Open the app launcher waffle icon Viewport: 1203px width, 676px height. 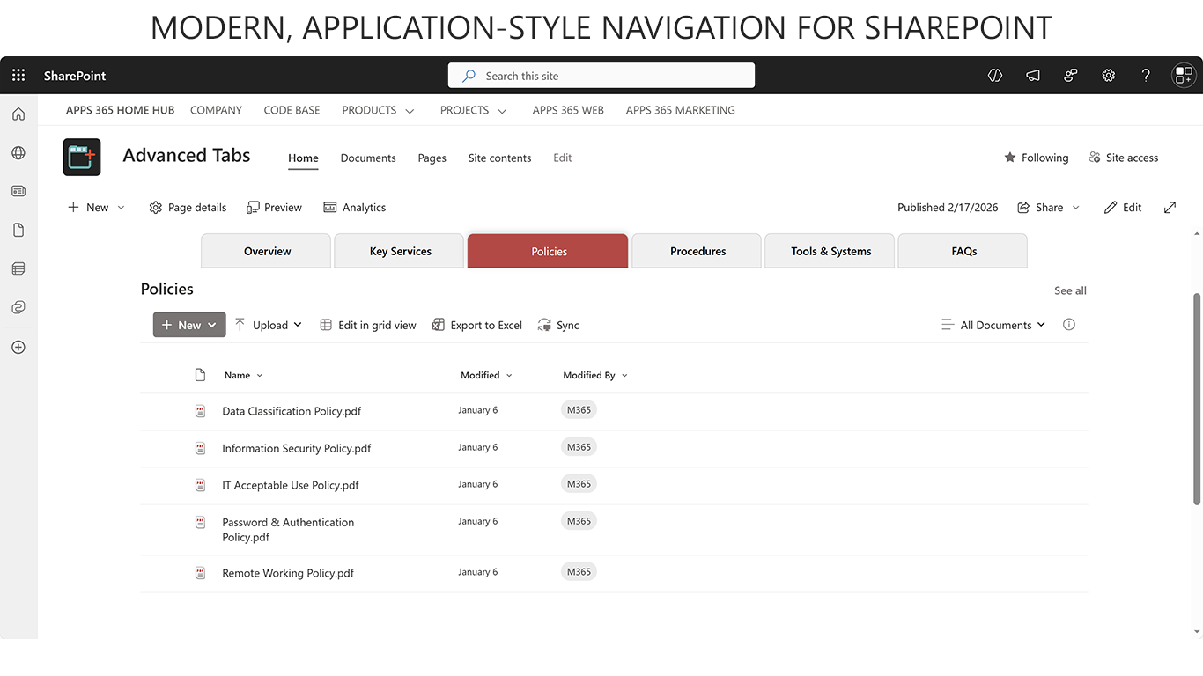18,76
